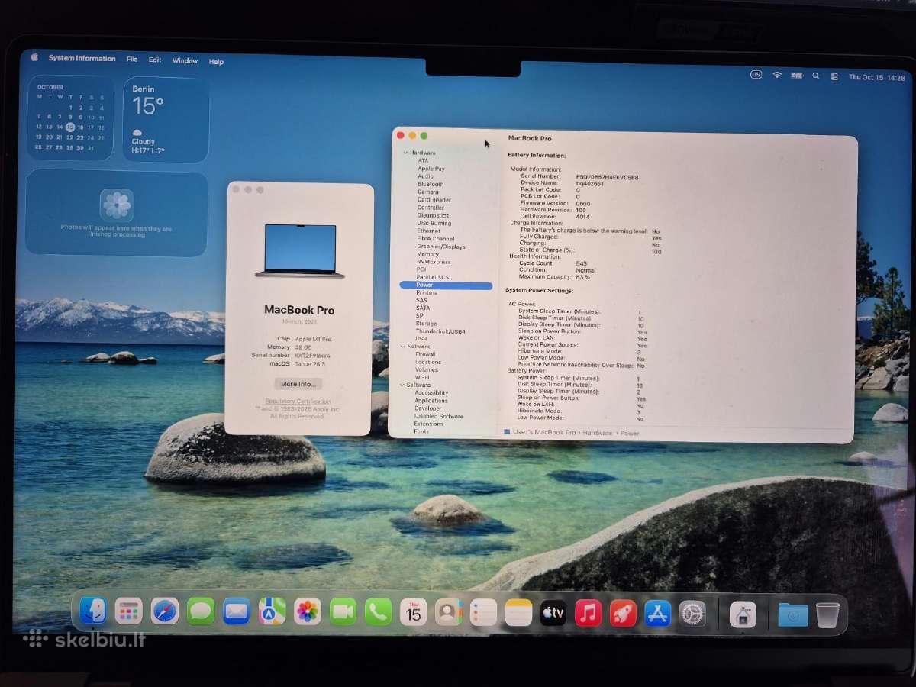Click Hardware in the bottom path bar
The image size is (916, 687).
coord(598,433)
